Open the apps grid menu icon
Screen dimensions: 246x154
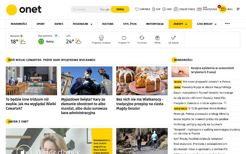coord(238,9)
